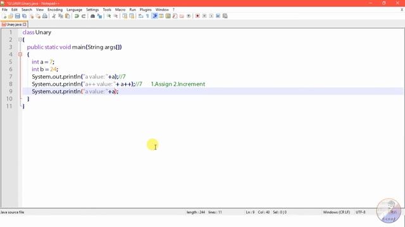405x227 pixels.
Task: Open the Encoding menu
Action: [x=55, y=9]
